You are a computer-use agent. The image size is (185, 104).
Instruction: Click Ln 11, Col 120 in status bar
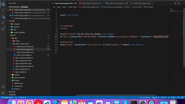tap(145, 98)
